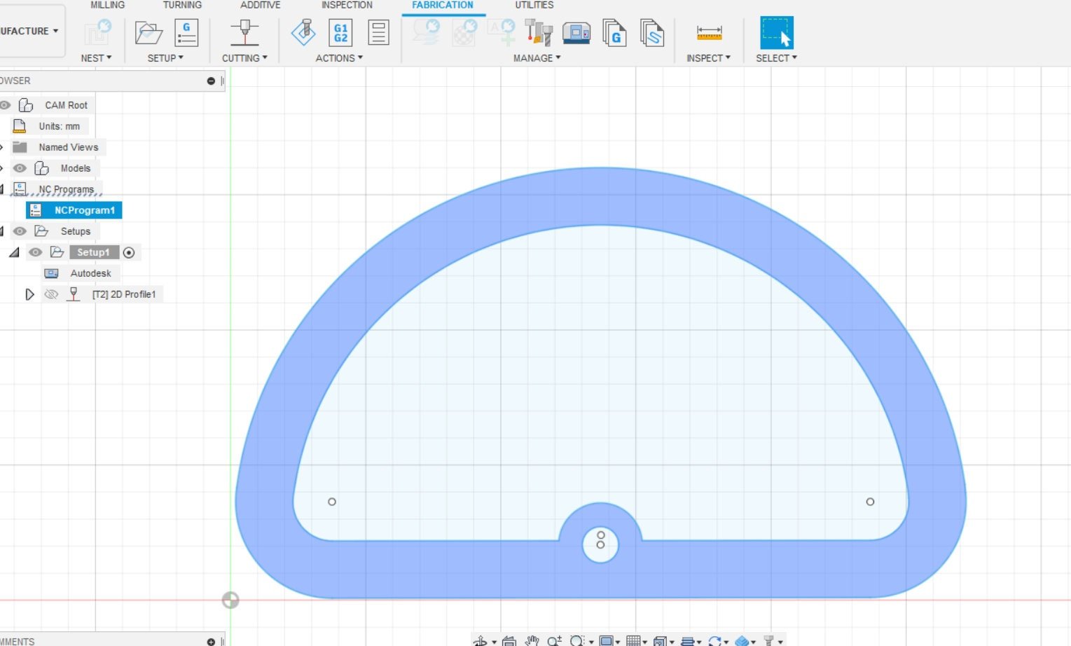Open the MANUFACTURE workspace switcher
The height and width of the screenshot is (646, 1071).
(29, 31)
